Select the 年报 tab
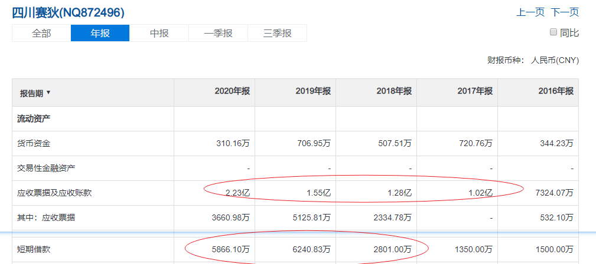This screenshot has width=596, height=264. pyautogui.click(x=100, y=33)
